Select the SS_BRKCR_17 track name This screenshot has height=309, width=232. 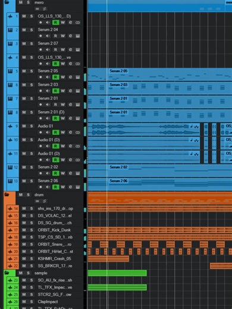(55, 266)
